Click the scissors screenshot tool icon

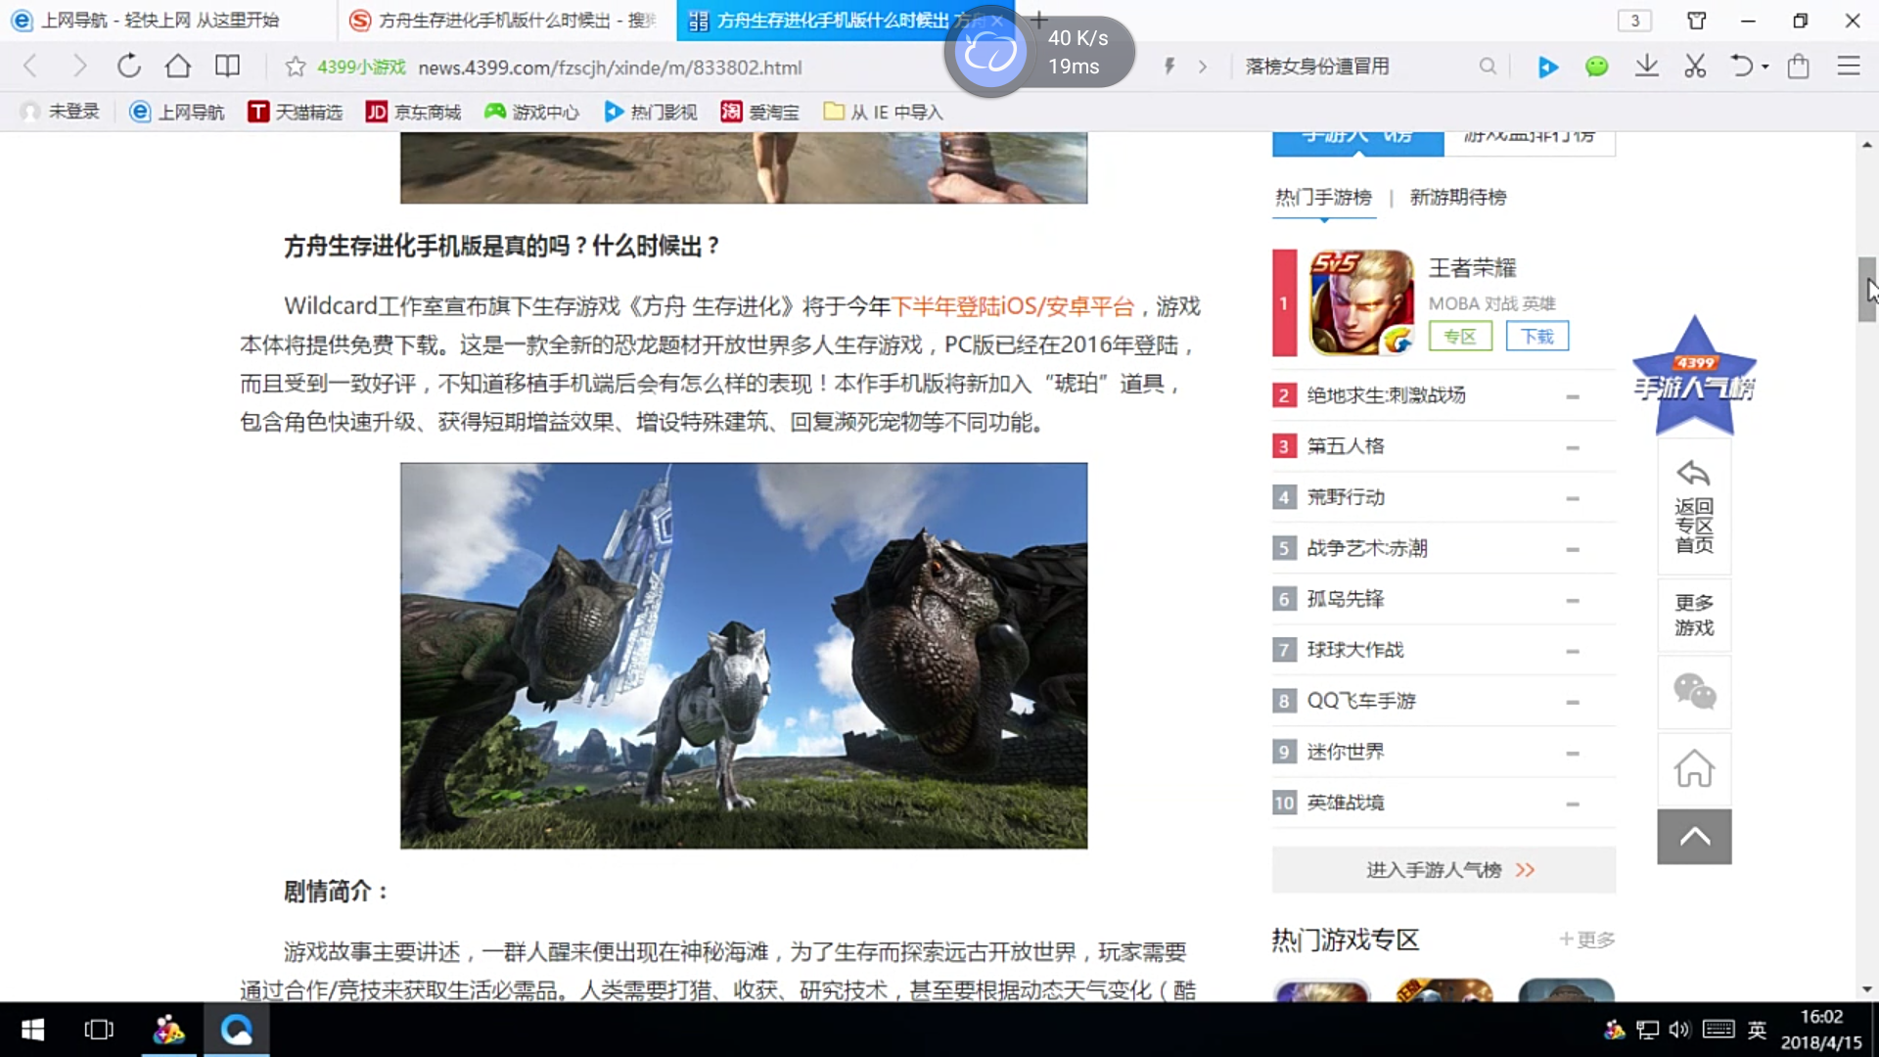coord(1696,67)
